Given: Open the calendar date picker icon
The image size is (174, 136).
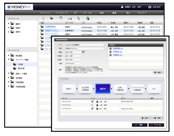Looking at the screenshot, I should point(83,52).
